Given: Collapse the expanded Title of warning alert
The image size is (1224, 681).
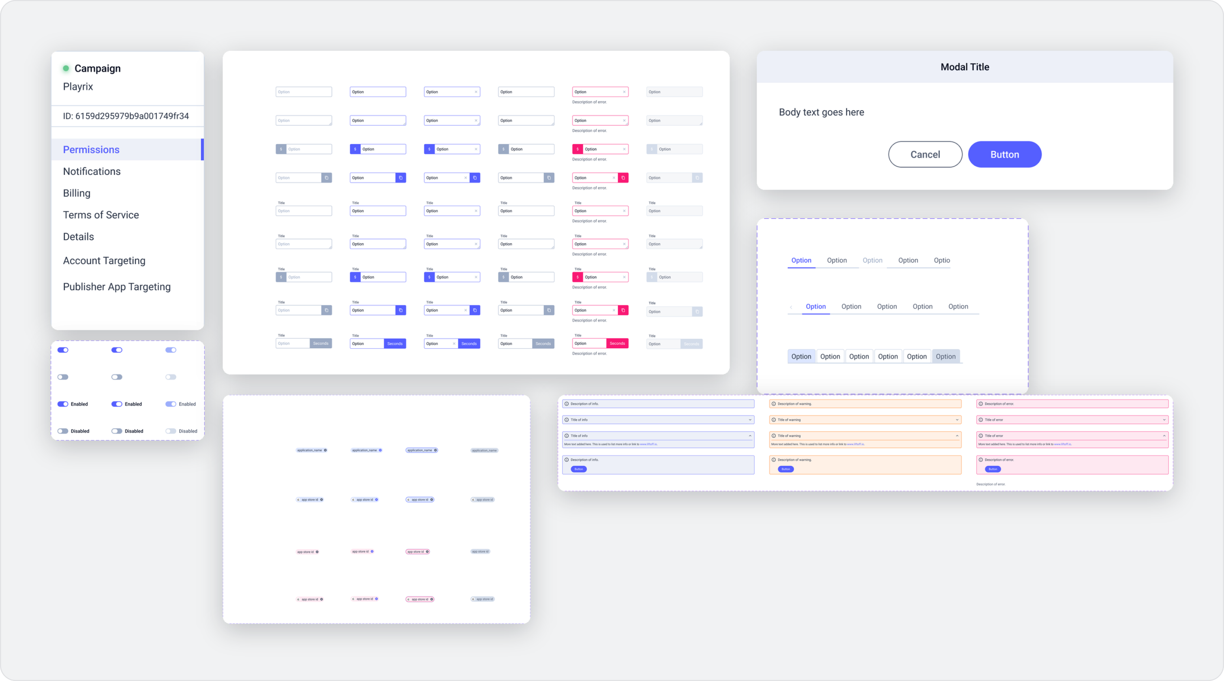Looking at the screenshot, I should tap(957, 436).
